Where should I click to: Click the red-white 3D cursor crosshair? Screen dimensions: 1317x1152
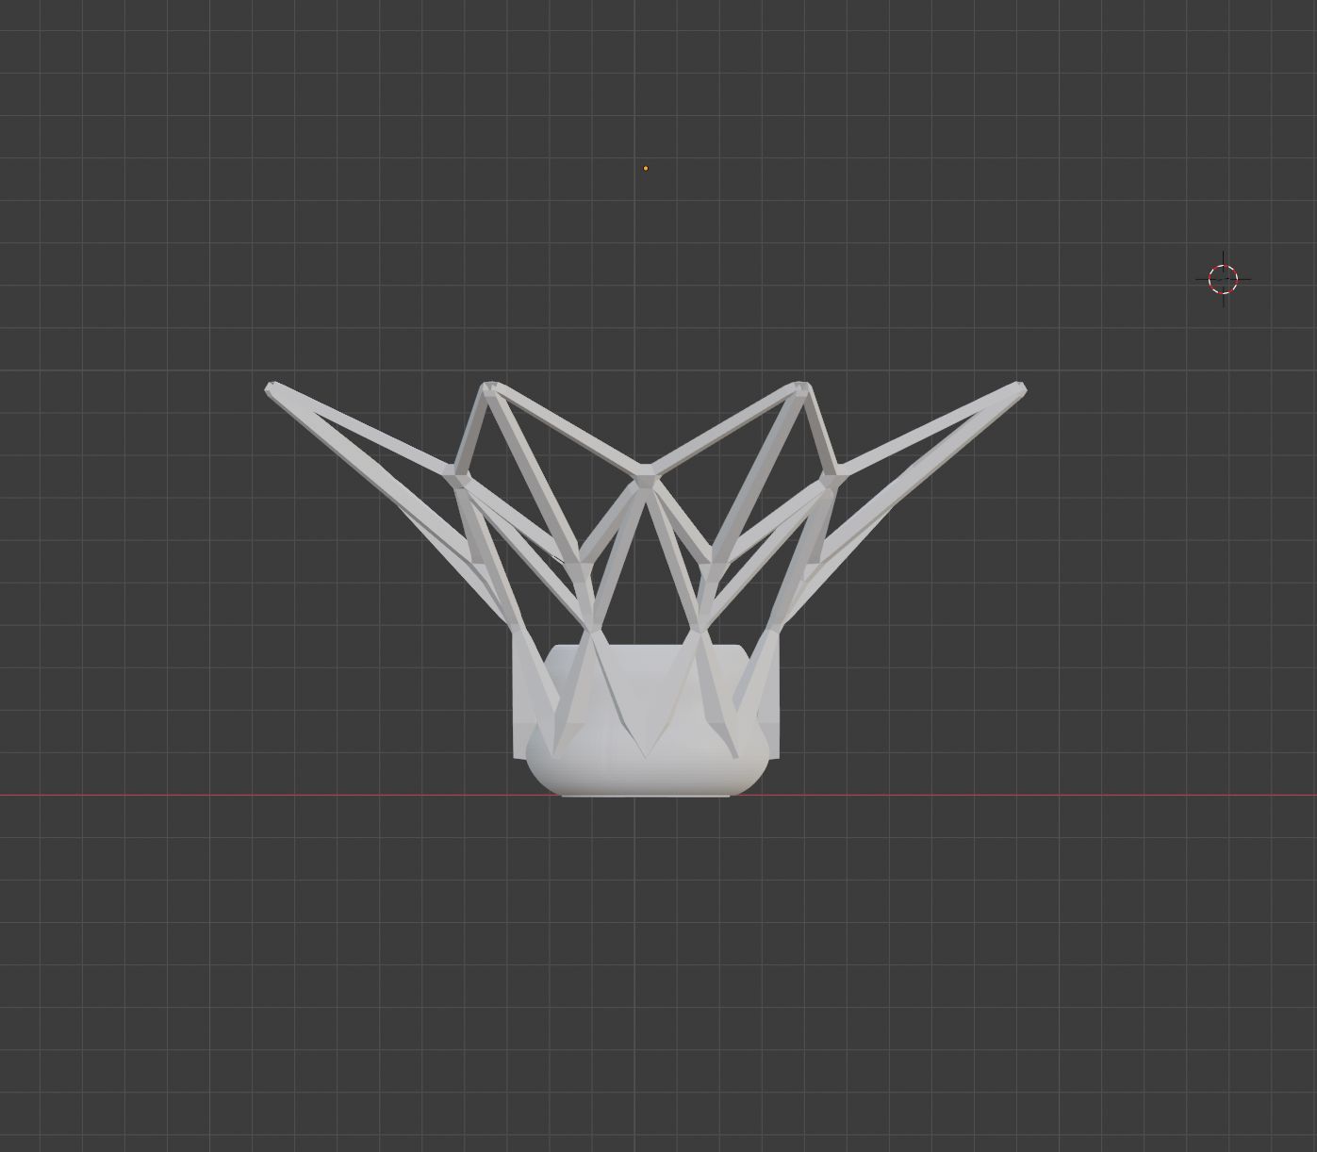point(1224,279)
